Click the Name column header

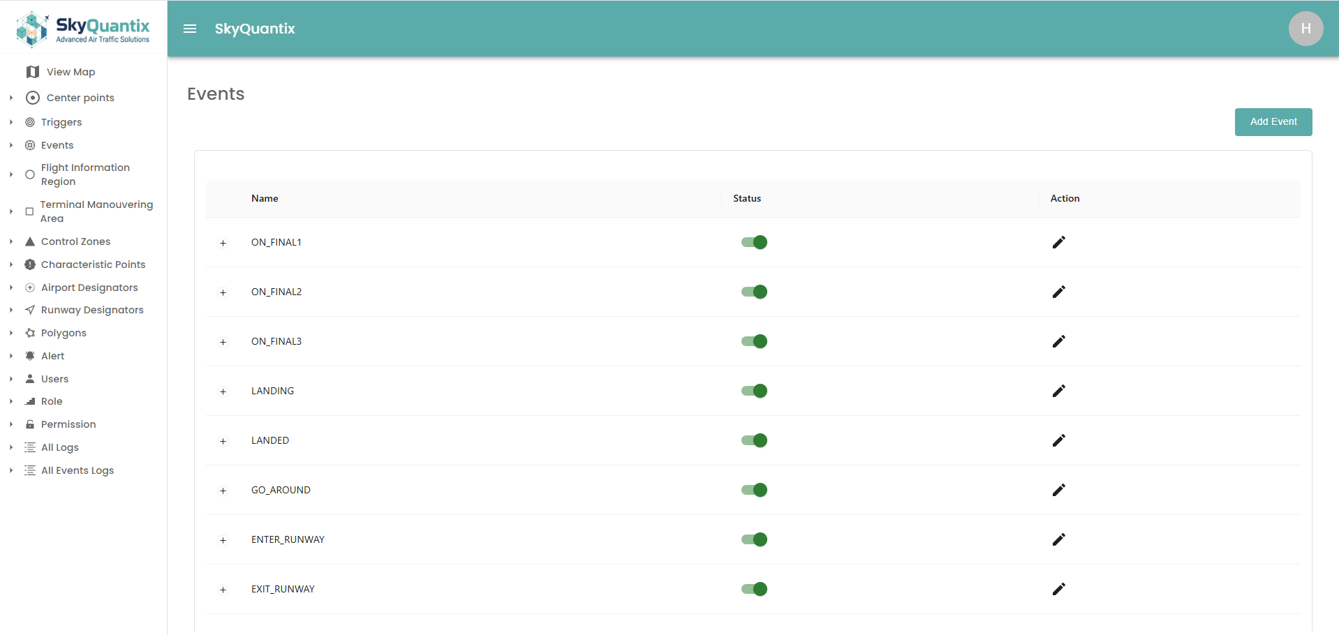265,198
